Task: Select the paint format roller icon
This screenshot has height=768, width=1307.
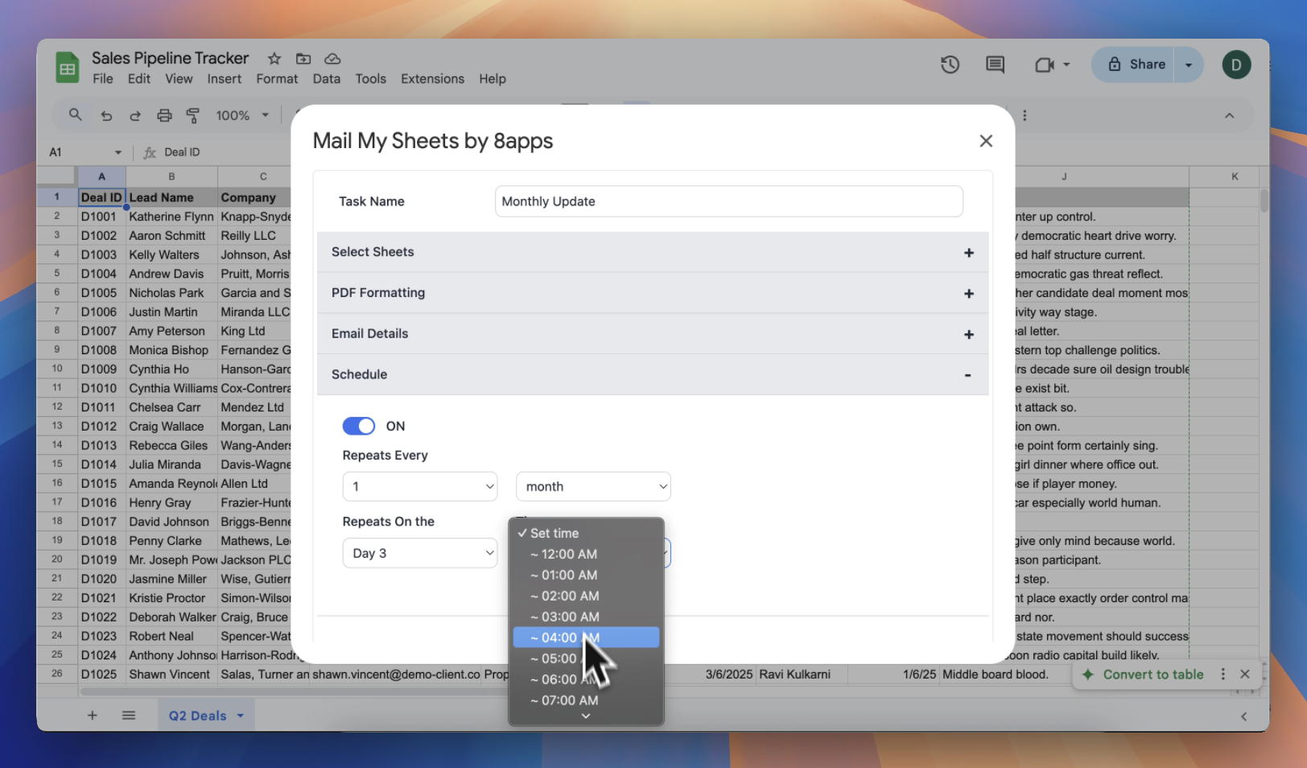Action: pyautogui.click(x=193, y=116)
